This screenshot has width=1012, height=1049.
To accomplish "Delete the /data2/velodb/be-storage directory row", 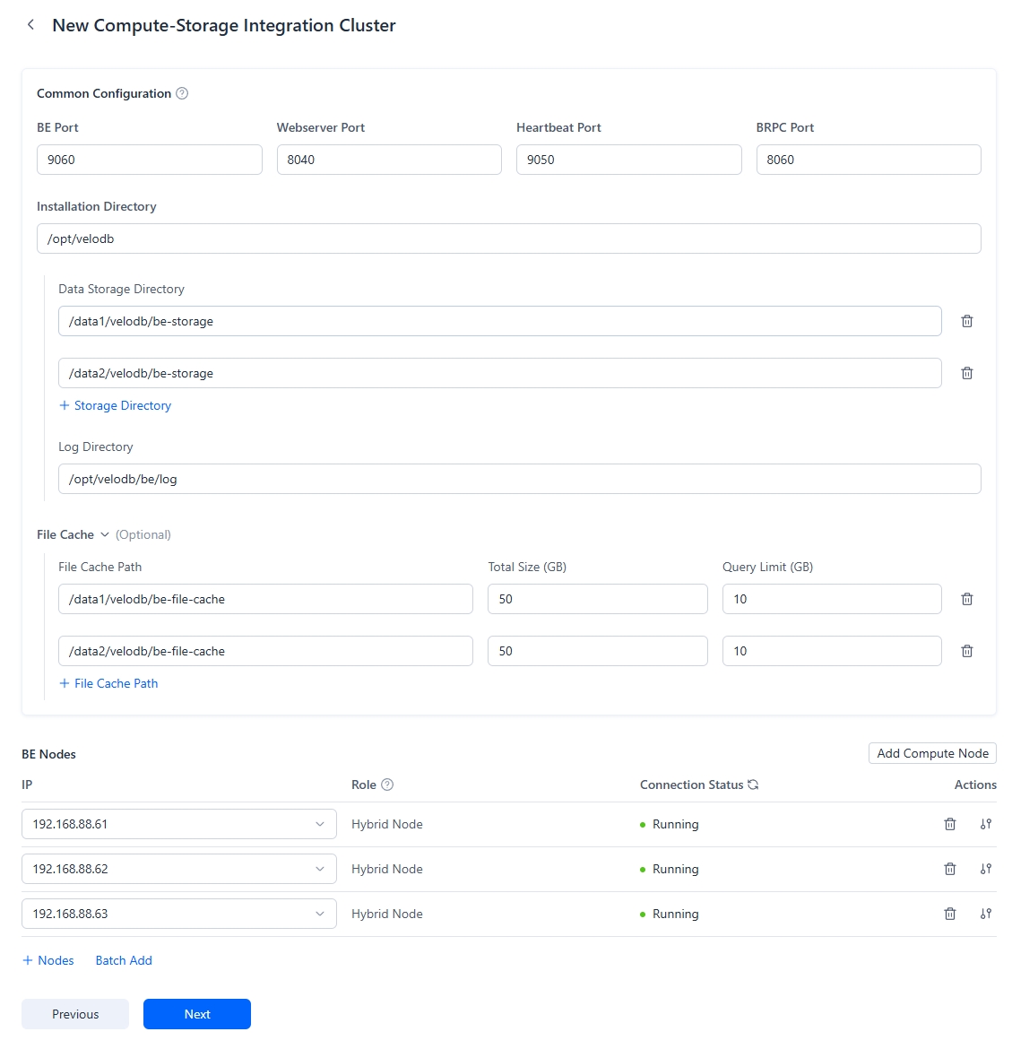I will coord(967,373).
